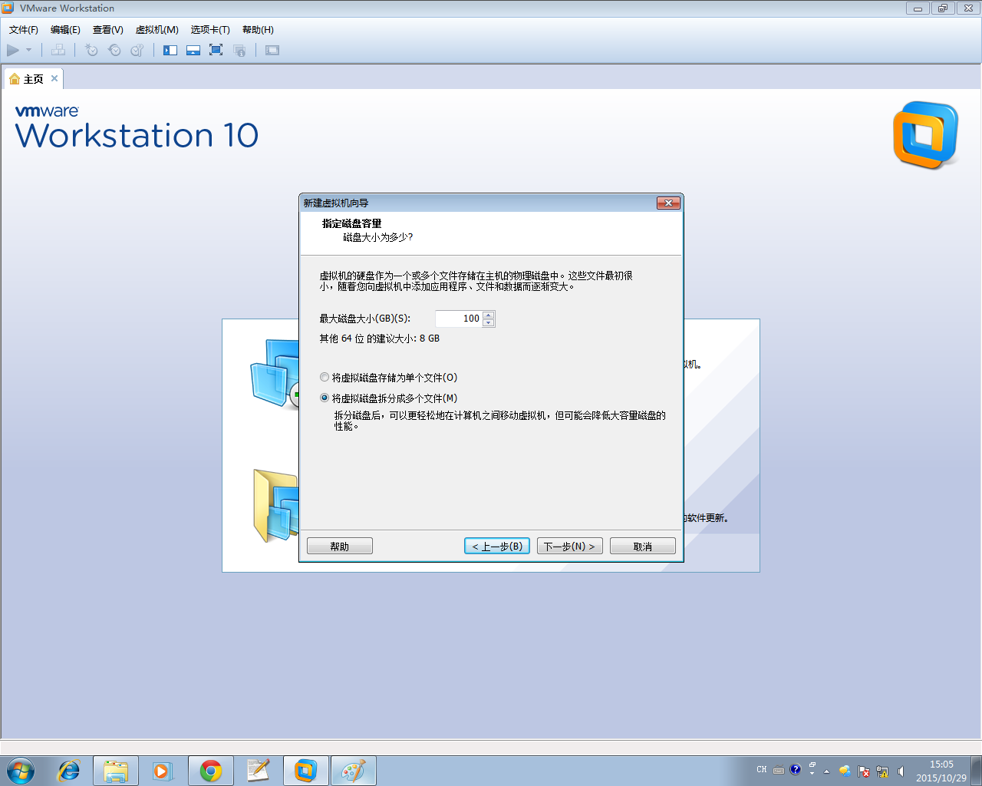Click the 取消 cancel button
982x786 pixels.
click(643, 546)
